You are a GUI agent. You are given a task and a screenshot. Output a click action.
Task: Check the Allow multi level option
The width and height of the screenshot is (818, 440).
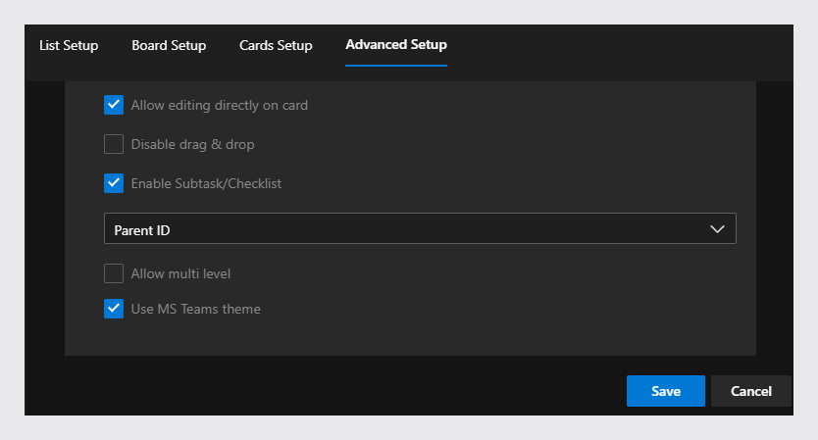click(114, 273)
